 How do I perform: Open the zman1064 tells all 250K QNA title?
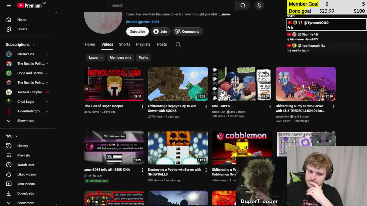click(107, 170)
